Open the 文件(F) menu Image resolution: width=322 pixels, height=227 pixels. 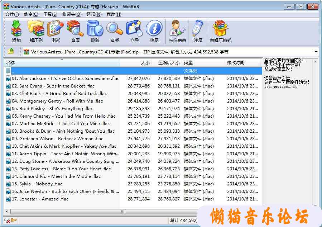[x=12, y=14]
